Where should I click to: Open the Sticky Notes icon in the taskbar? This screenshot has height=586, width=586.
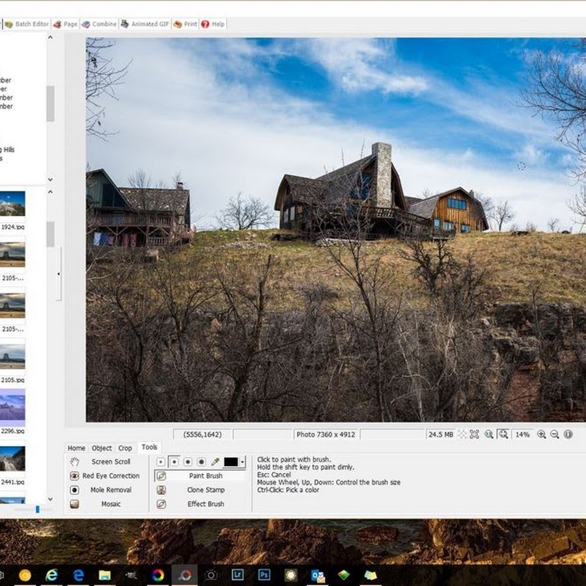tap(370, 575)
